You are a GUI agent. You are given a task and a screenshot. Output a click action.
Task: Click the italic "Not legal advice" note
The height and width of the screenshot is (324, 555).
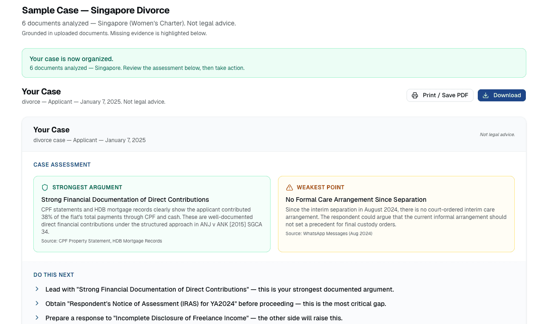coord(497,134)
